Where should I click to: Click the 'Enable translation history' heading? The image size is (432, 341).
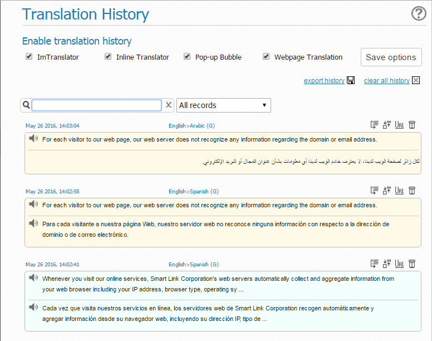77,41
